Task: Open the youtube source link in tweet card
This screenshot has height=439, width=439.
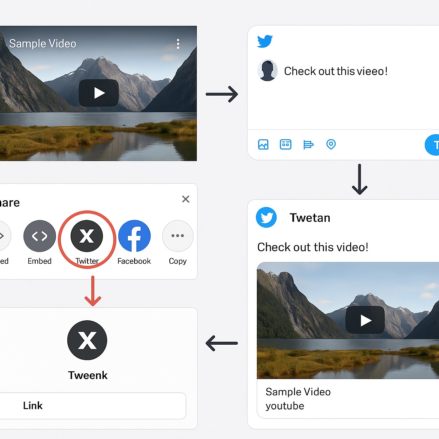Action: tap(285, 406)
